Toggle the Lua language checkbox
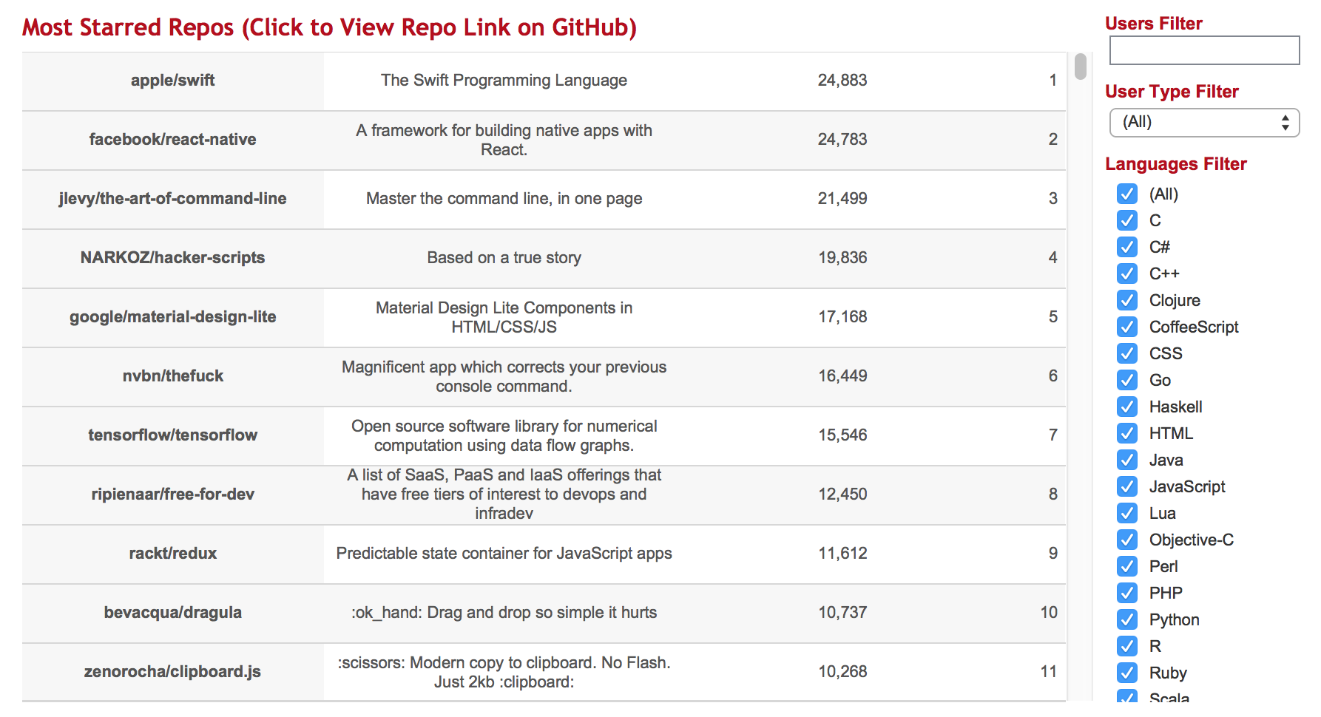Viewport: 1321px width, 717px height. (x=1127, y=513)
